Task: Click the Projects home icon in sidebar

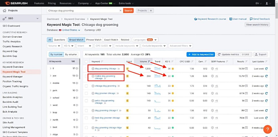Action: [4, 11]
